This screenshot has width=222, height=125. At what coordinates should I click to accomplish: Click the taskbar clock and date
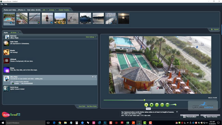[212, 123]
